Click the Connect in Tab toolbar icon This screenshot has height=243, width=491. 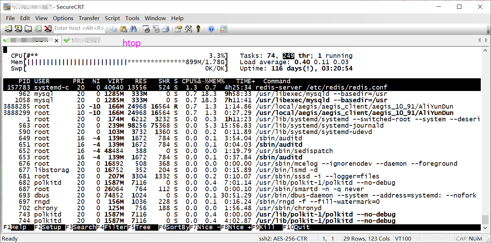tap(28, 29)
